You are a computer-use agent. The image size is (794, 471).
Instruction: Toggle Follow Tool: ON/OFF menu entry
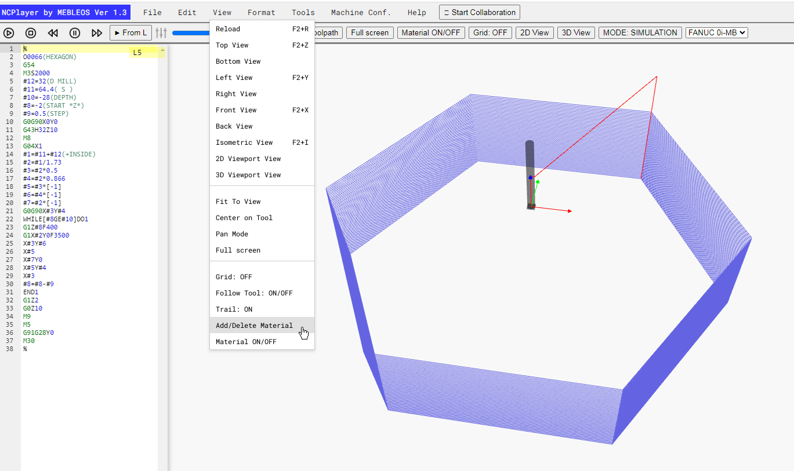pyautogui.click(x=262, y=293)
